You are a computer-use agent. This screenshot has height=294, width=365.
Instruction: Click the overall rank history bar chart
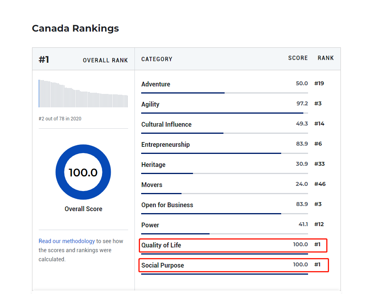tap(83, 94)
